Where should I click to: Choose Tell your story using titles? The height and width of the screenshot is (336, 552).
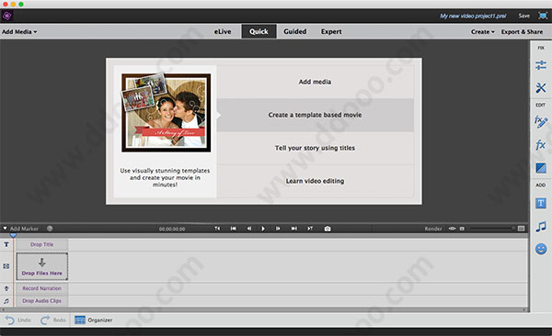click(x=315, y=148)
